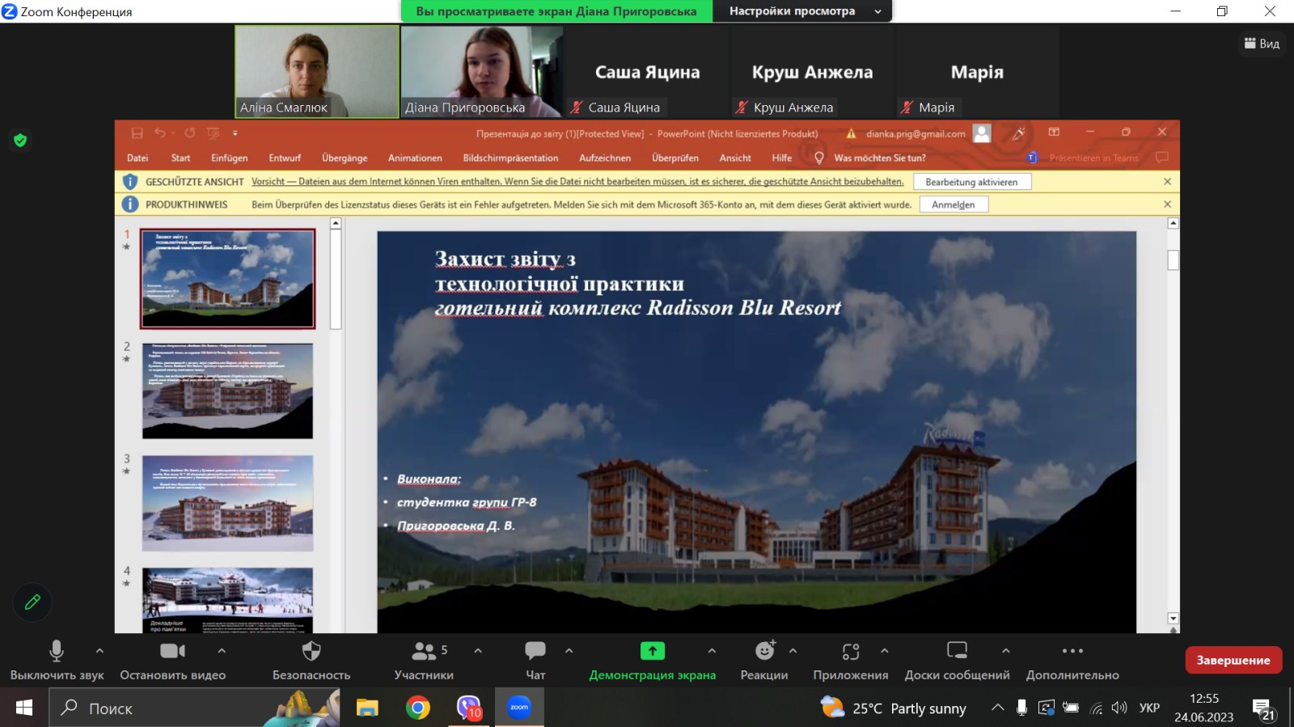1294x727 pixels.
Task: Open the More (Дополнительно) menu
Action: (x=1072, y=660)
